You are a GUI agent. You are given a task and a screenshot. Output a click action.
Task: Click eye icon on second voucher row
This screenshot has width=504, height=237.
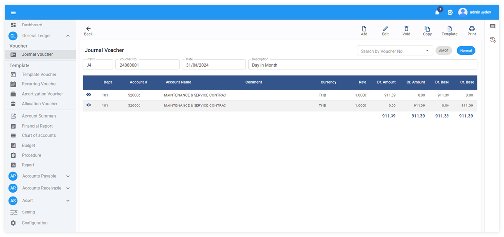pyautogui.click(x=89, y=105)
